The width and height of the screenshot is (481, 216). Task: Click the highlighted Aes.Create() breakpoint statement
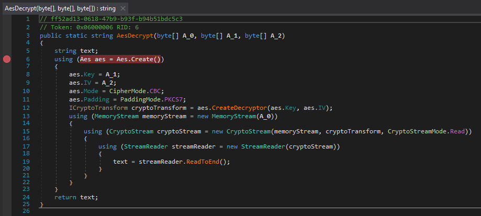click(x=120, y=59)
